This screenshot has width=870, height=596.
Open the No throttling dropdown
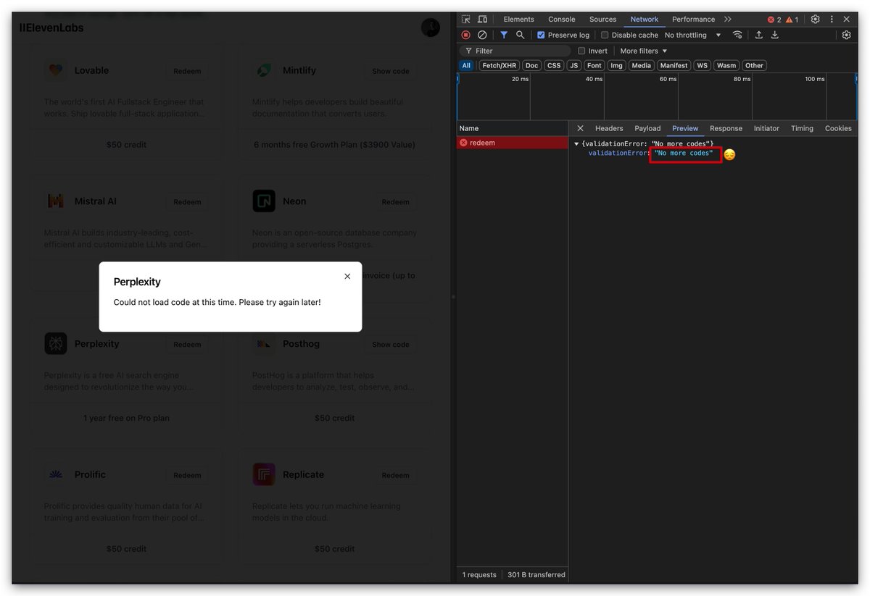(x=693, y=35)
